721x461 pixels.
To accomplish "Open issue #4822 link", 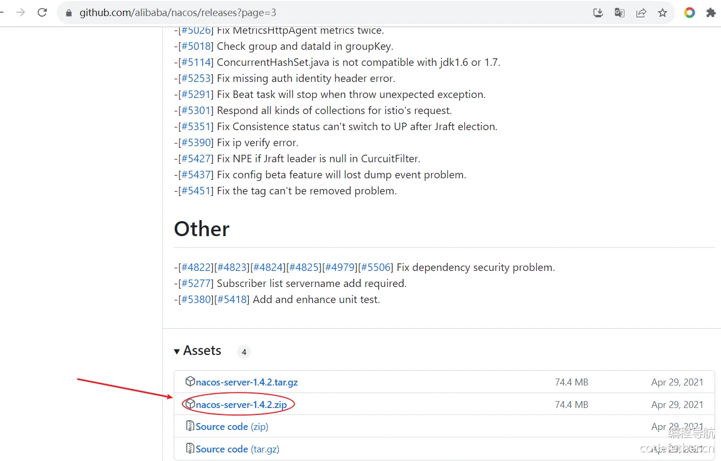I will [x=195, y=268].
